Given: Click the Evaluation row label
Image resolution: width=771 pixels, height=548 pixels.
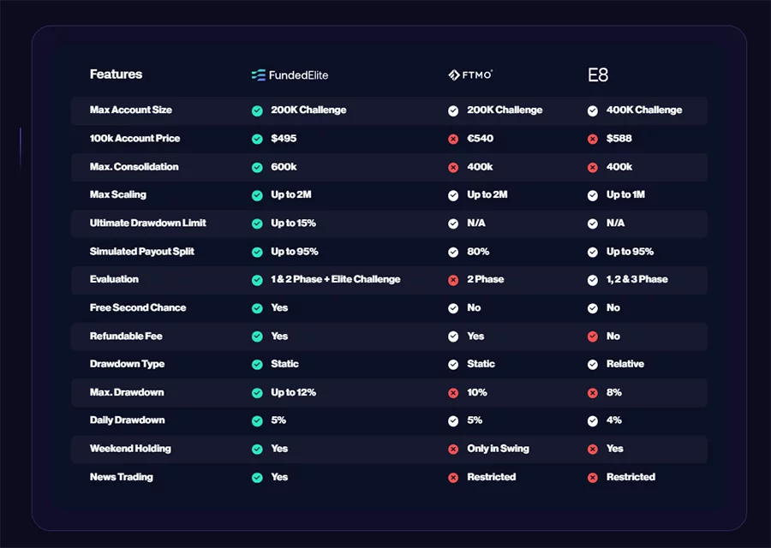Looking at the screenshot, I should click(x=114, y=279).
